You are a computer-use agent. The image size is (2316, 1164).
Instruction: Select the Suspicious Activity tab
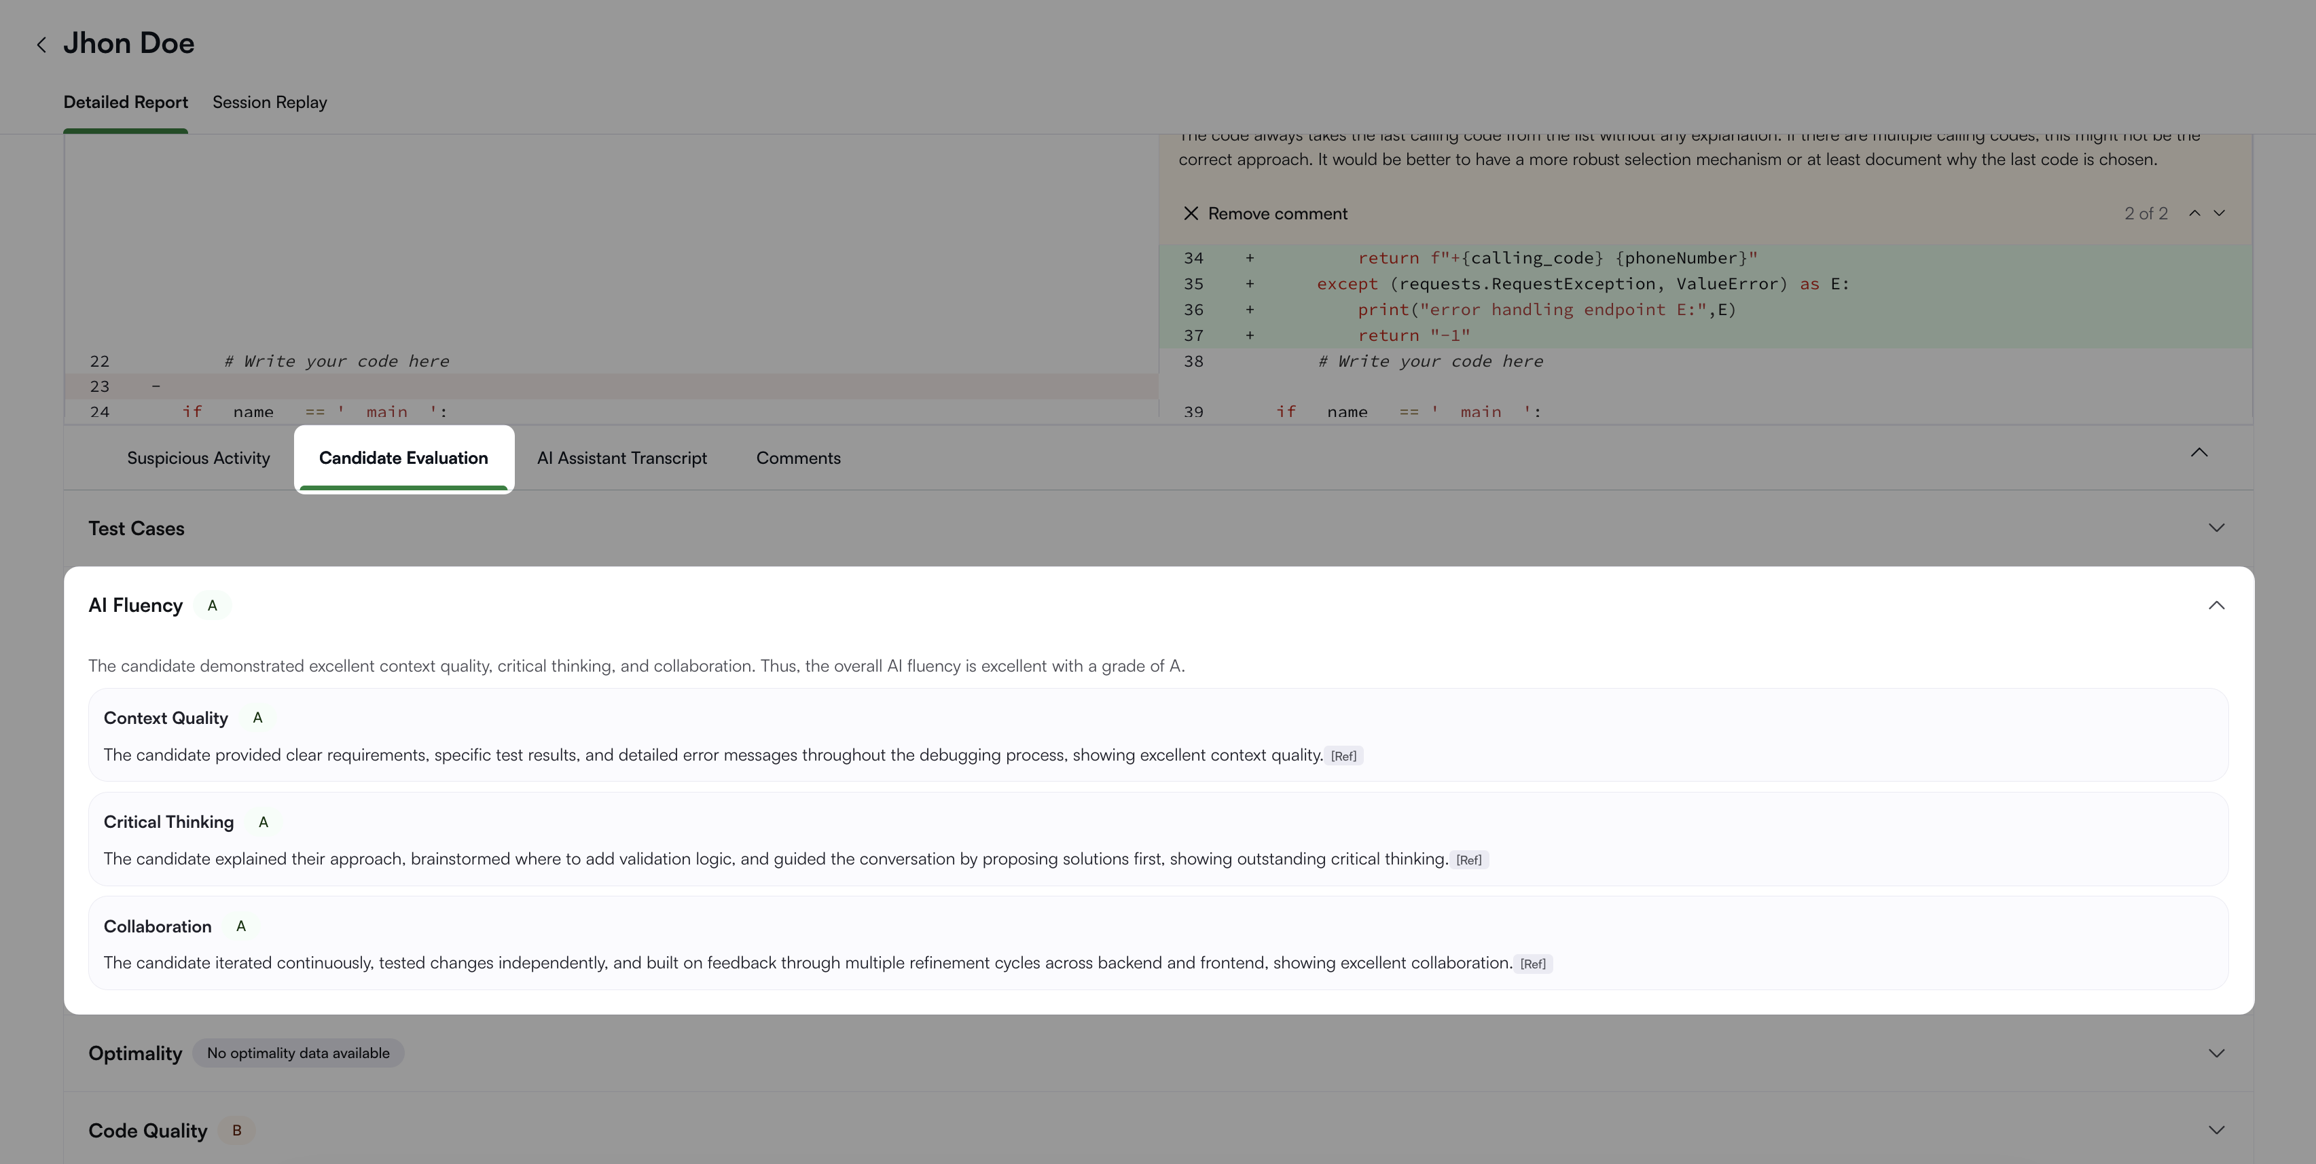[x=198, y=458]
